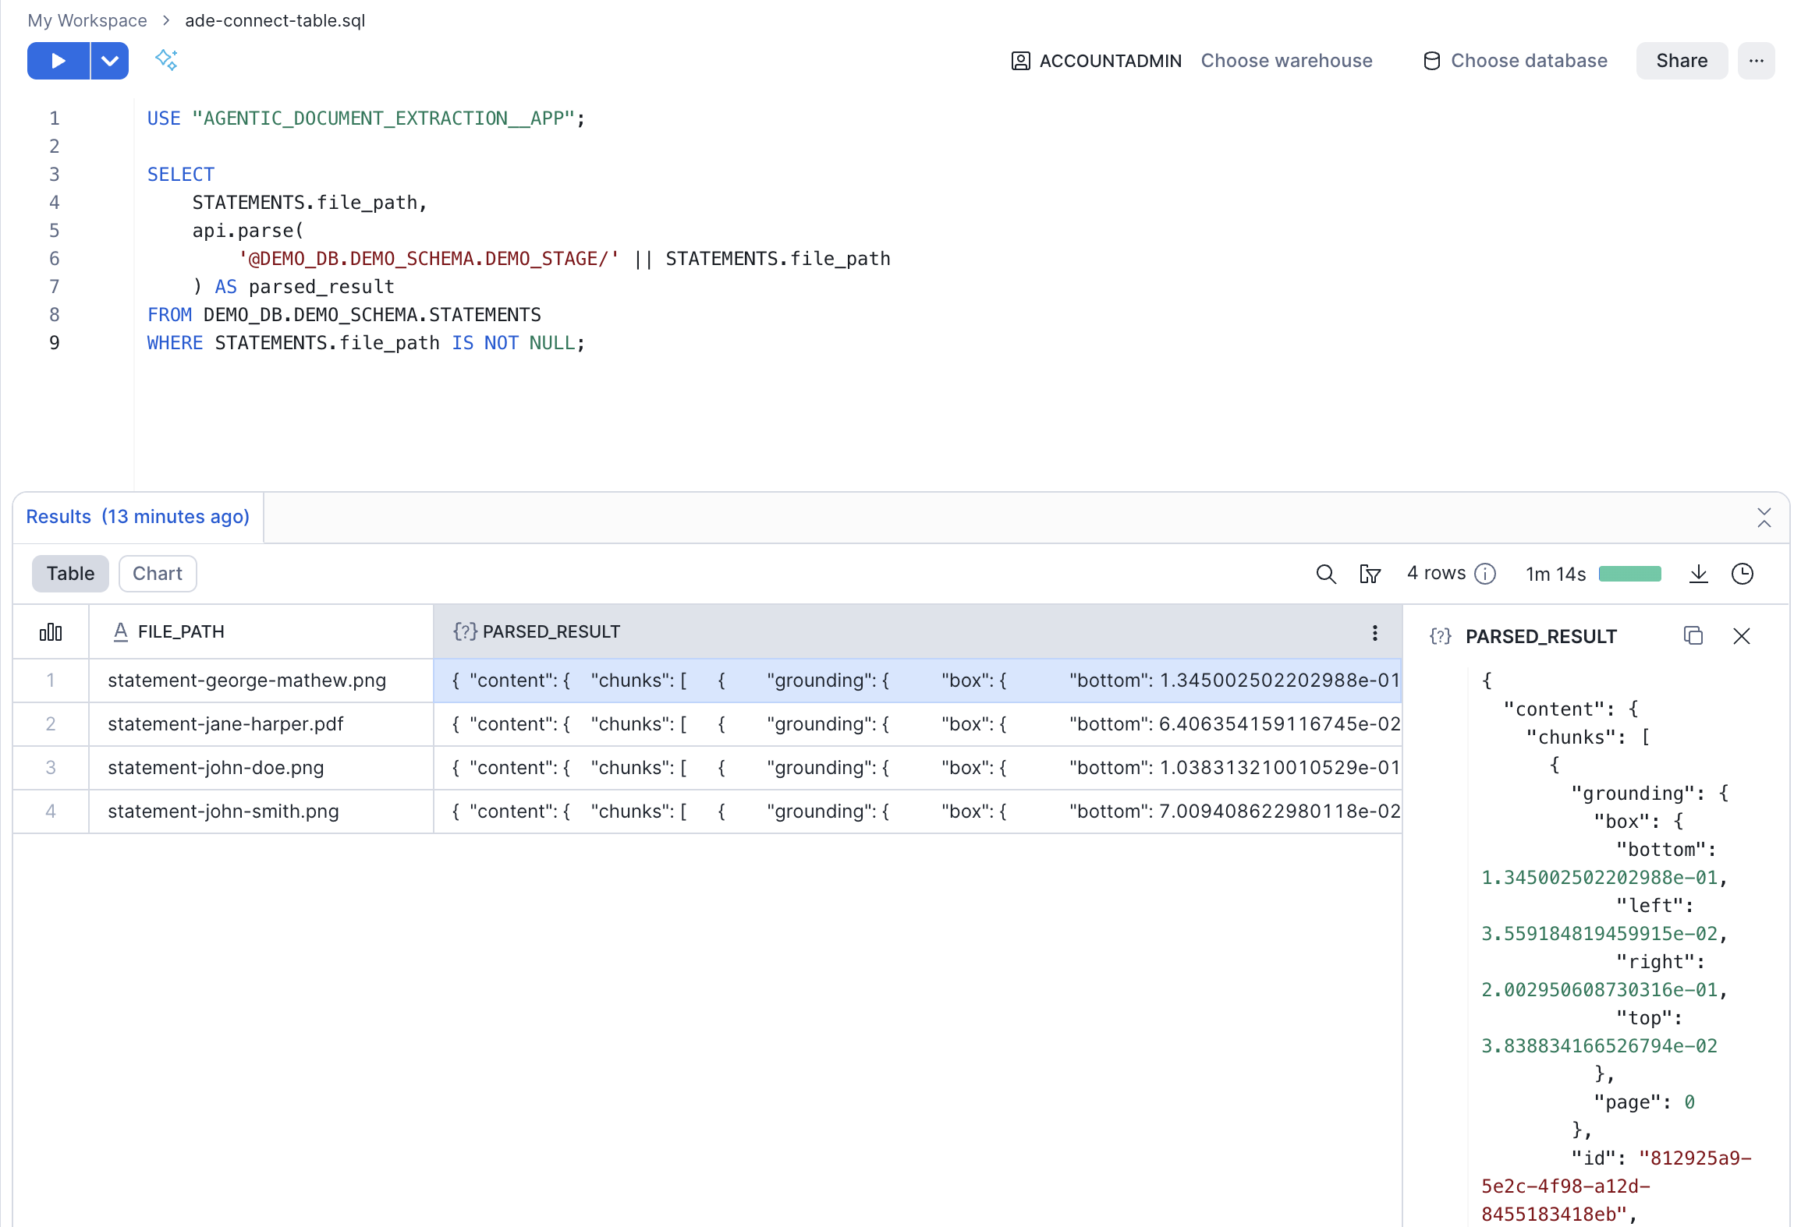Image resolution: width=1794 pixels, height=1227 pixels.
Task: Keep results in Table view
Action: pos(70,573)
